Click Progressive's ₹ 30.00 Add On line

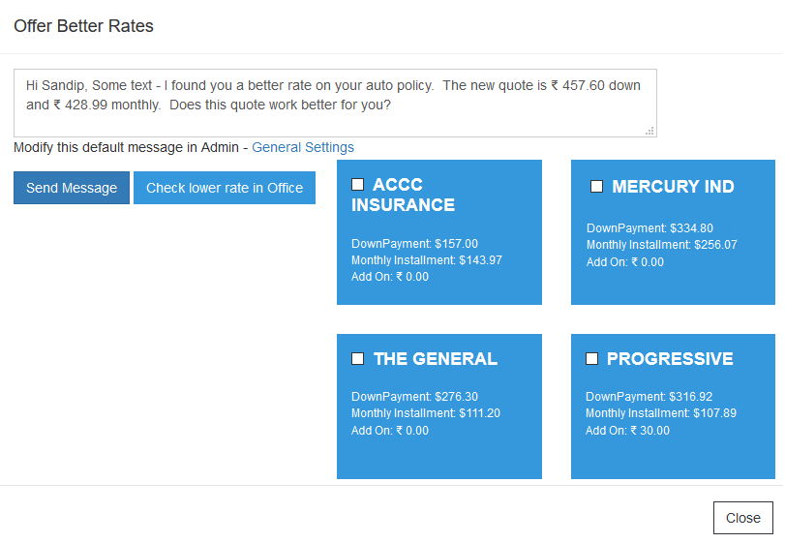tap(627, 431)
